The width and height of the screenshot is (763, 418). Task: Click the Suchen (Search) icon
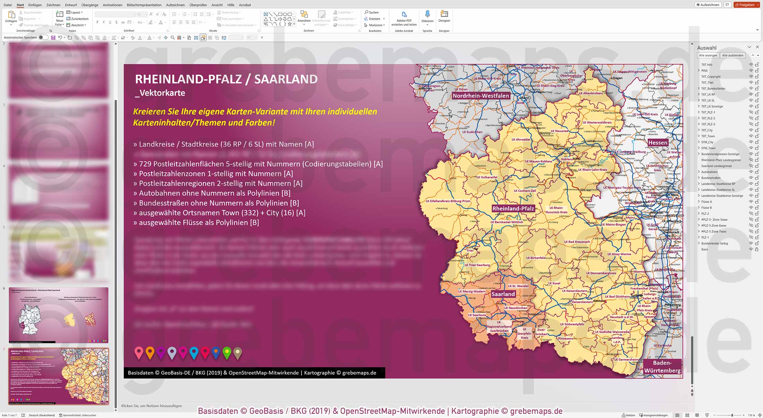(x=367, y=12)
